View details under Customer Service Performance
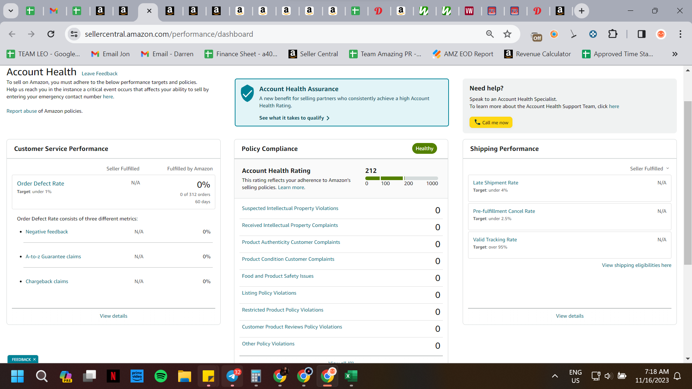 114,316
